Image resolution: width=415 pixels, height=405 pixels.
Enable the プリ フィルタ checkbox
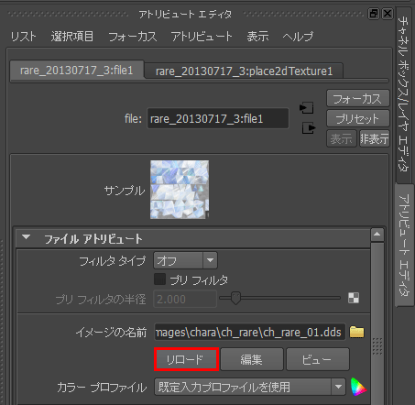coord(159,279)
